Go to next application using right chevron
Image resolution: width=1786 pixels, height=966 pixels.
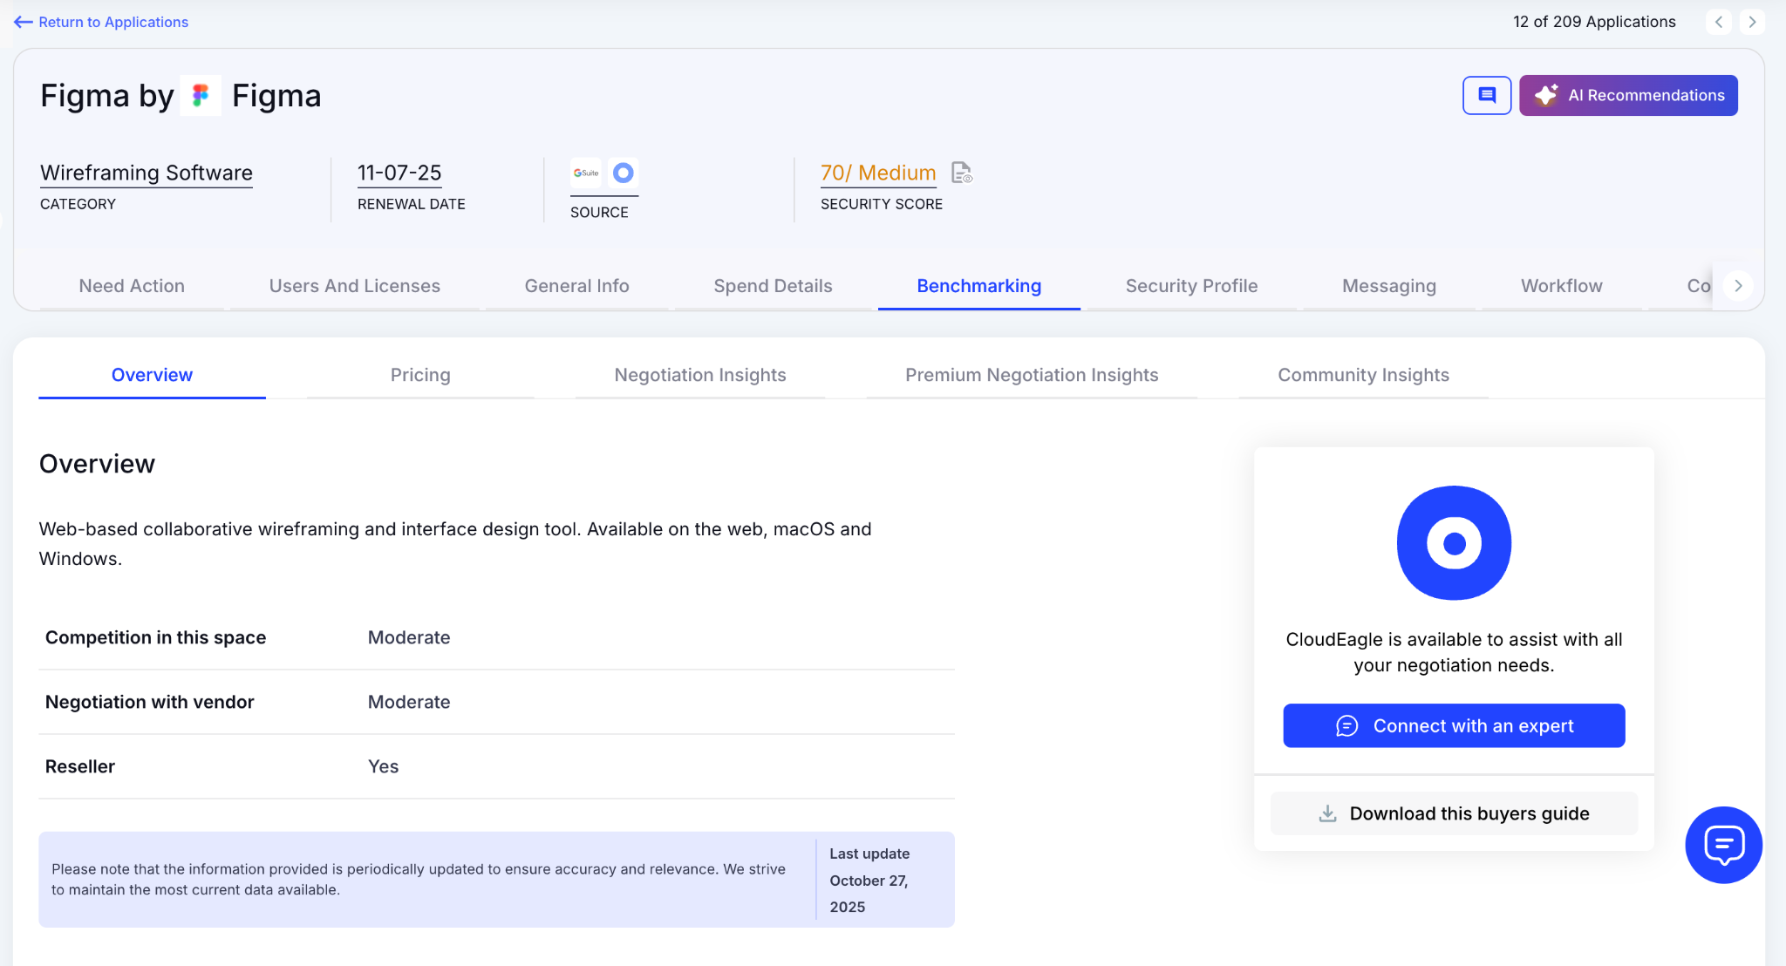[x=1751, y=22]
